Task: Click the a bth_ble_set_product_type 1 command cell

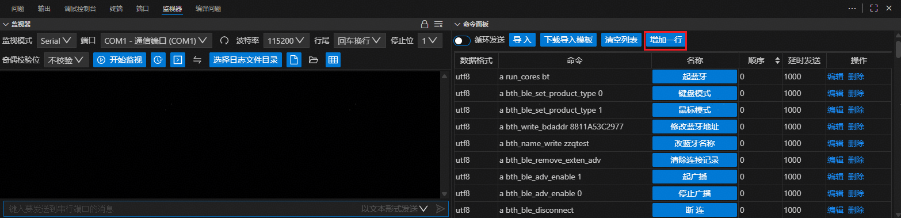Action: [574, 110]
